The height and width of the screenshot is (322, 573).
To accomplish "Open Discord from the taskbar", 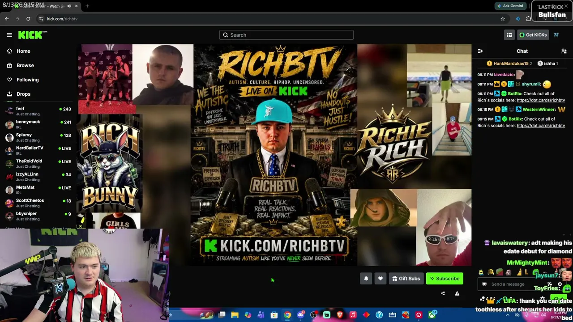I will point(300,315).
